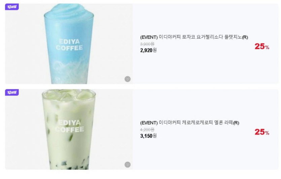This screenshot has width=281, height=179.
Task: Click the EDIYA COFFEE logo on the green cup
Action: (x=69, y=126)
